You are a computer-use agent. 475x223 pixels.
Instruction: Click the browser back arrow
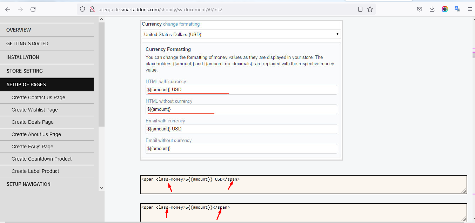(x=8, y=9)
